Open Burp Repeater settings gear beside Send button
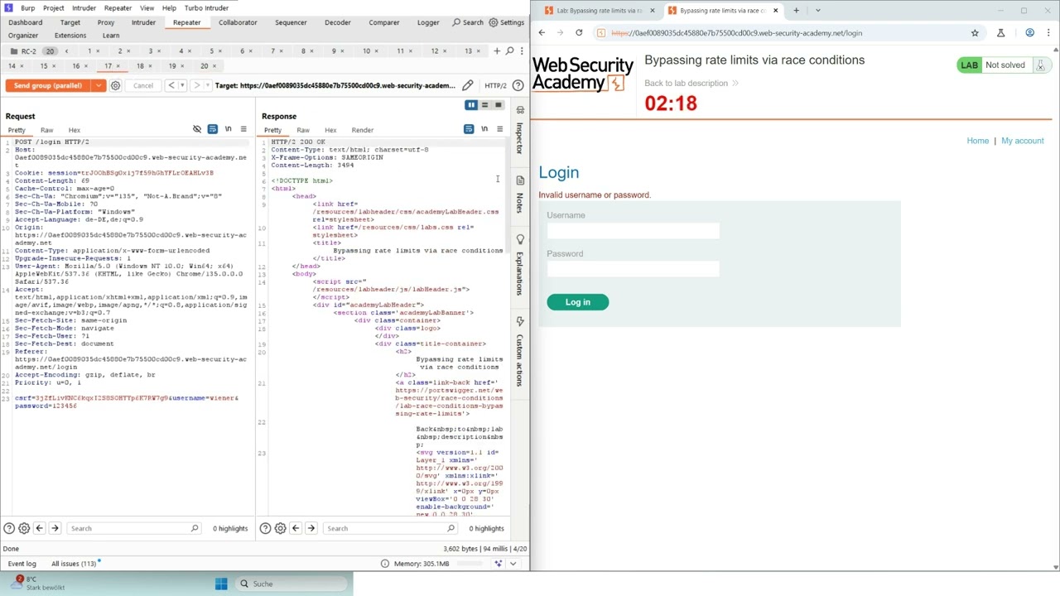 tap(116, 85)
